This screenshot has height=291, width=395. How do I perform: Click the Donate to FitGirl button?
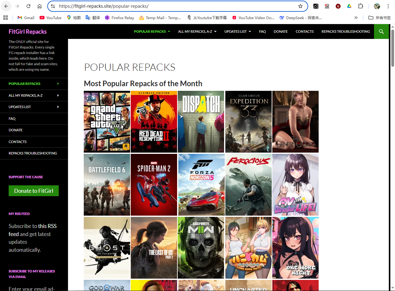(x=34, y=191)
